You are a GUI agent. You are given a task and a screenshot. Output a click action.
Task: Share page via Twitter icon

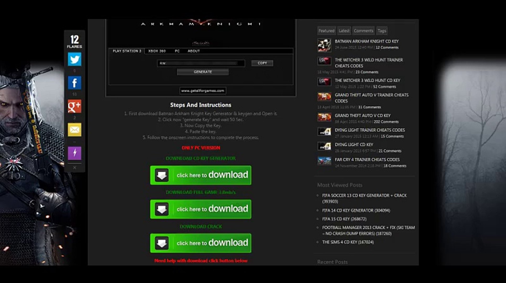click(75, 59)
